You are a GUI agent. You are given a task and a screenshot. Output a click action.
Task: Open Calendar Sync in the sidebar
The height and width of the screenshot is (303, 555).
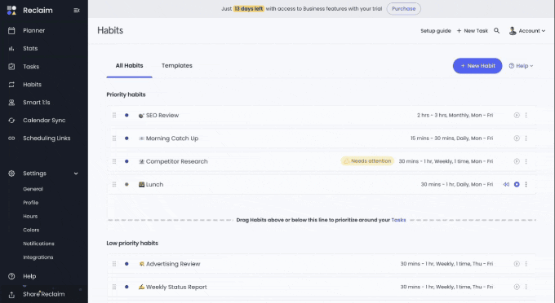coord(44,120)
